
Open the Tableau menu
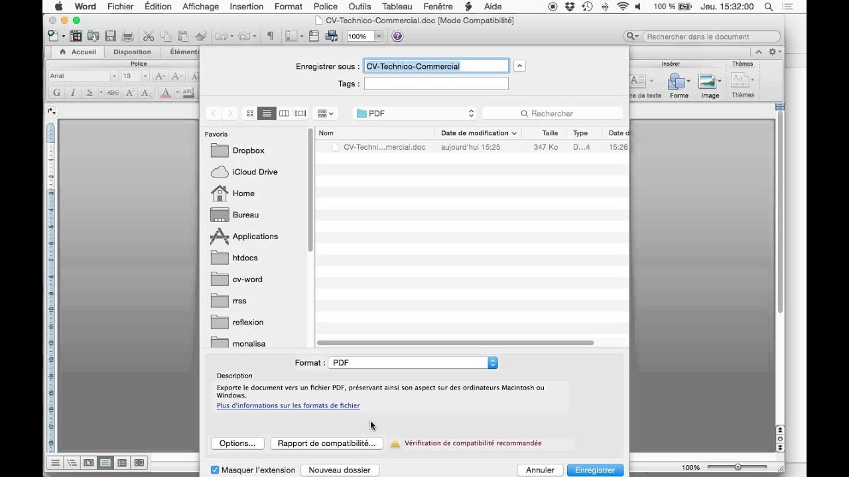pyautogui.click(x=397, y=7)
